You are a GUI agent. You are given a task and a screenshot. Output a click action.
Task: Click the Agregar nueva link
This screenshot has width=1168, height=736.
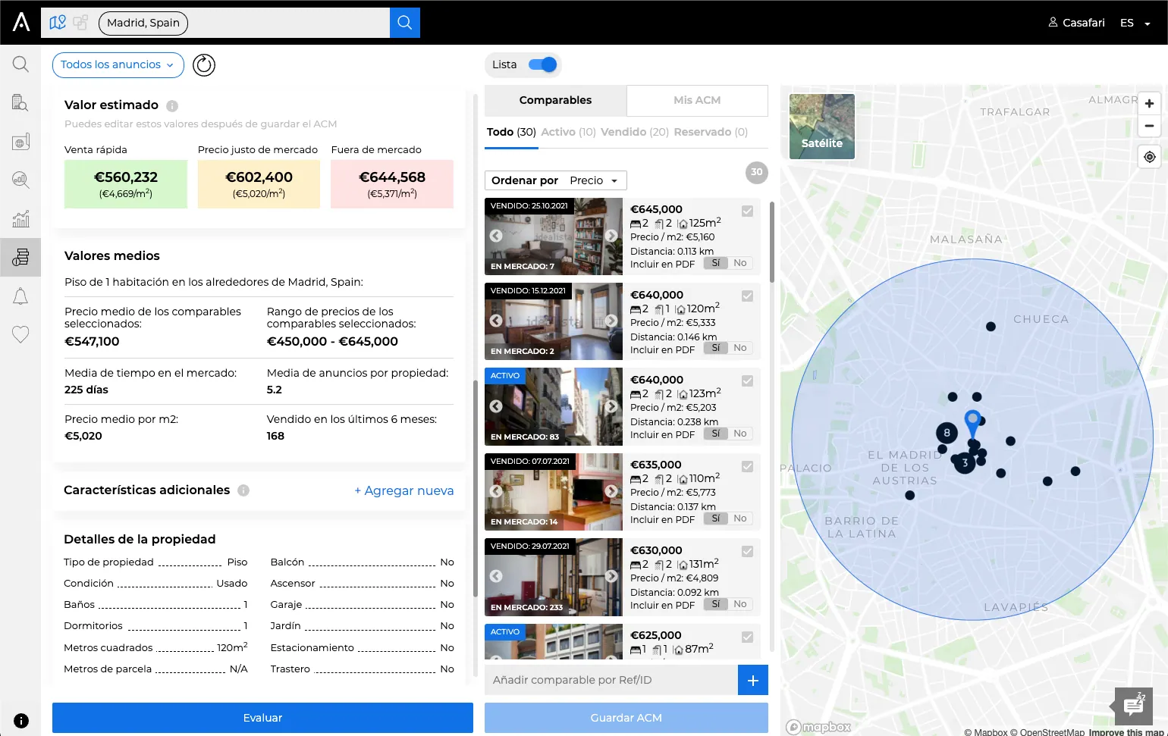(x=404, y=490)
